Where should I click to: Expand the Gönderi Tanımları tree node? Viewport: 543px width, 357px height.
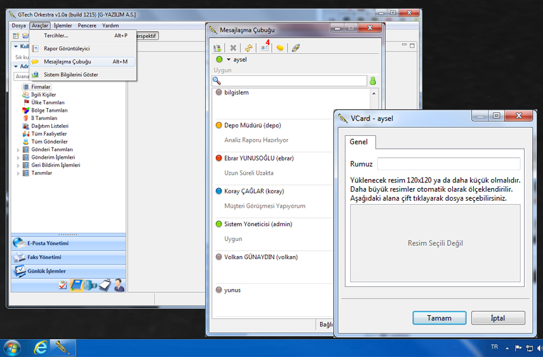[x=18, y=150]
